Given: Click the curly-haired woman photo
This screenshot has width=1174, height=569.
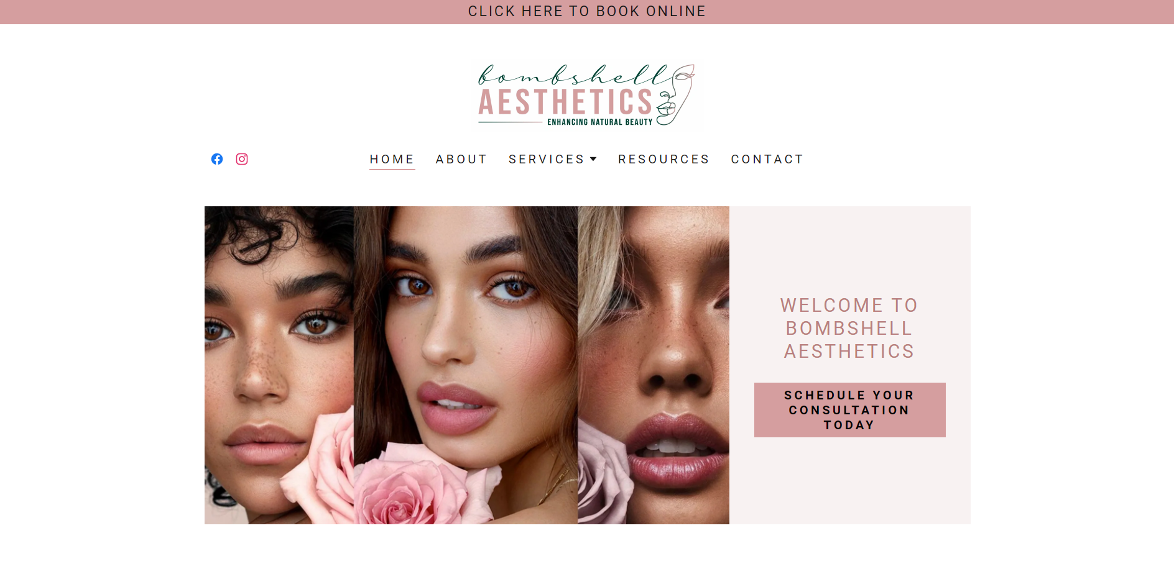Looking at the screenshot, I should [x=279, y=365].
